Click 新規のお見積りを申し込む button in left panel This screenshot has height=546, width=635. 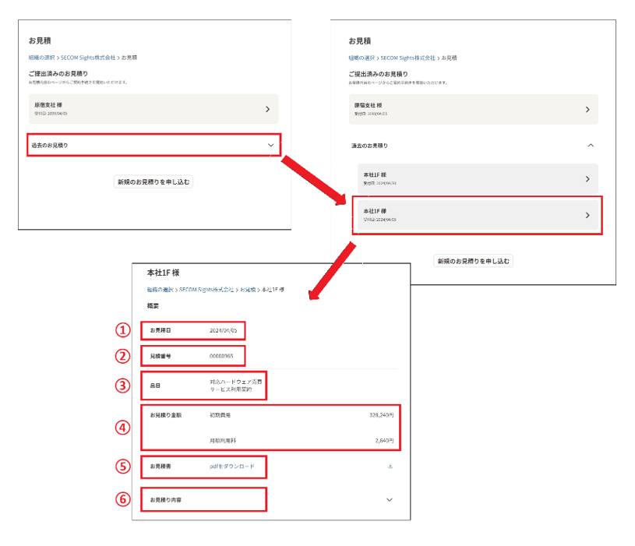point(153,182)
